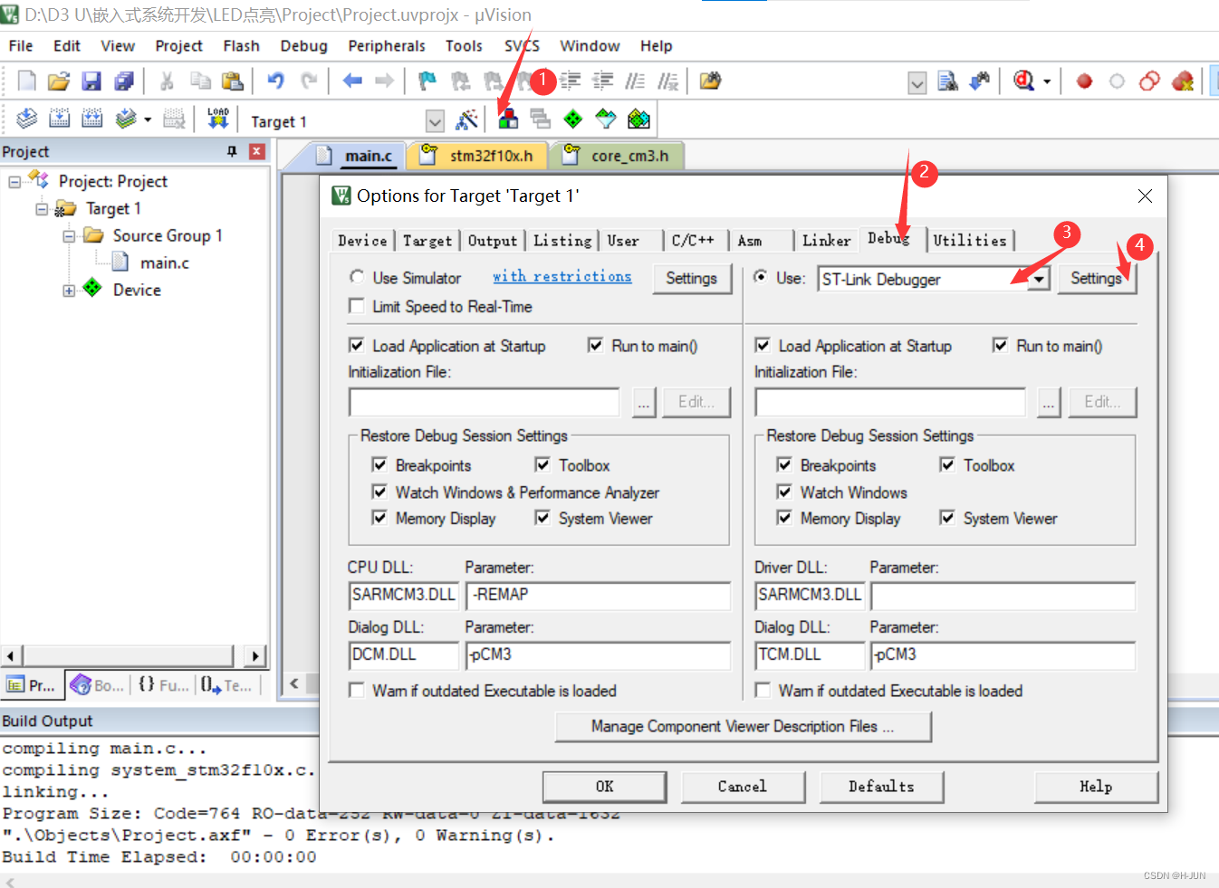The height and width of the screenshot is (888, 1219).
Task: Start the debug session via the magnifier-d icon
Action: 1024,81
